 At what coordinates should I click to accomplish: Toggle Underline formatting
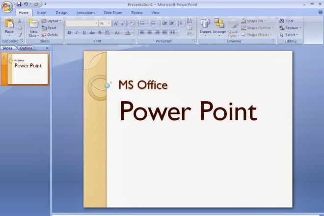tap(84, 32)
